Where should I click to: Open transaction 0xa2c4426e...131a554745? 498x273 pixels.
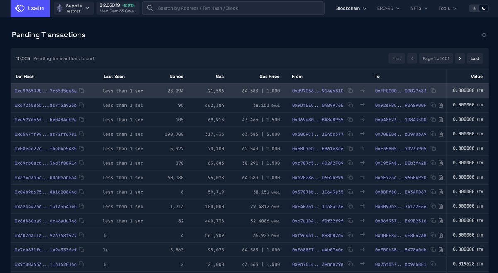pos(46,206)
